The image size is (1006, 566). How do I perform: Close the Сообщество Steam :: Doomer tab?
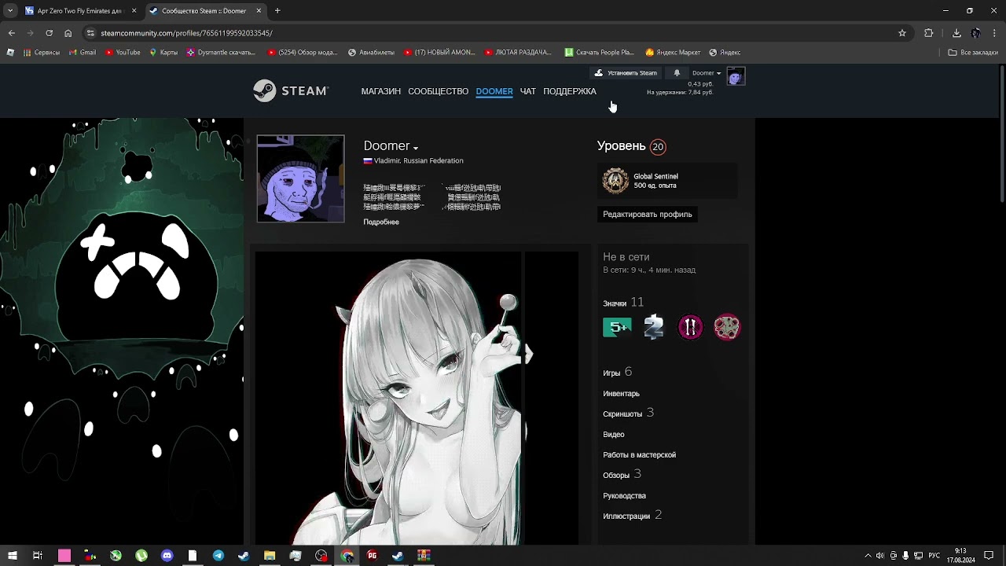pos(259,11)
